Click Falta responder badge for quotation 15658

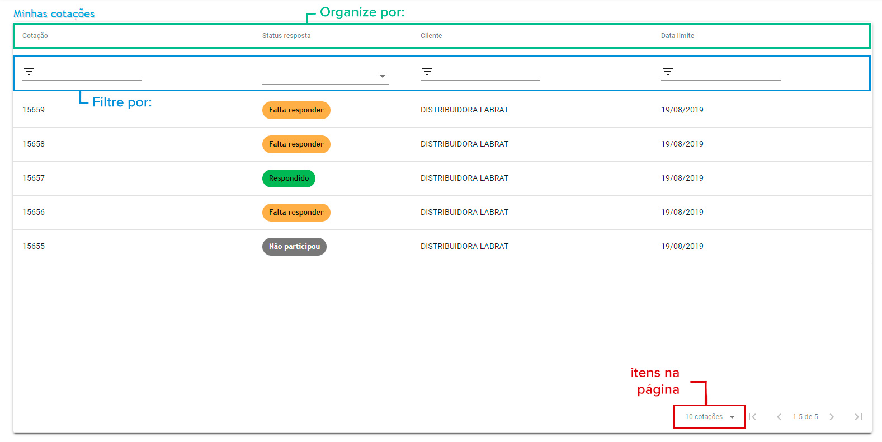tap(296, 144)
